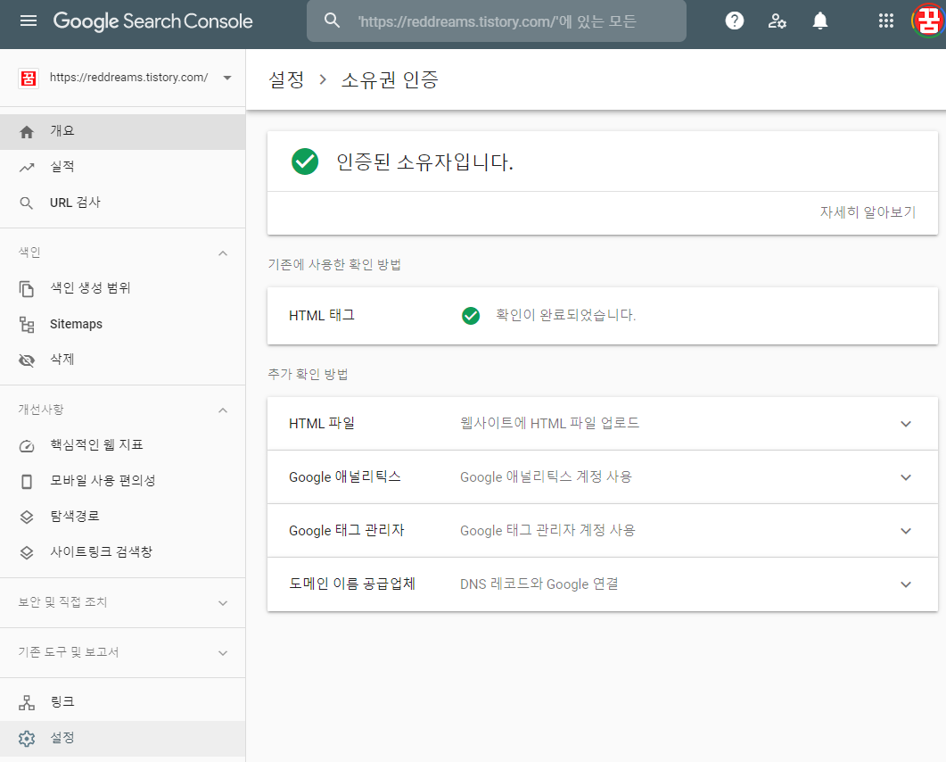Click the search magnifier icon in top bar
This screenshot has height=762, width=946.
click(332, 21)
